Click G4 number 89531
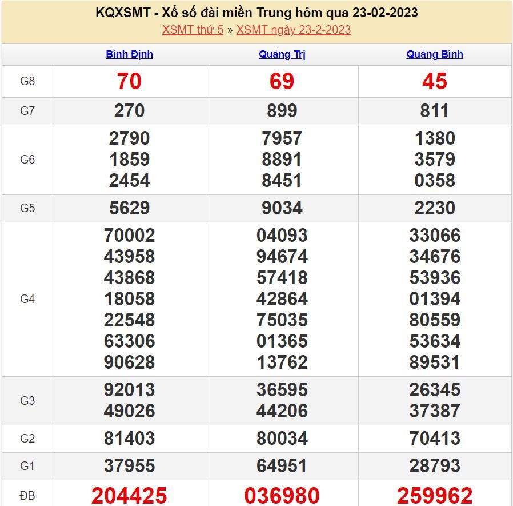This screenshot has height=506, width=513. (435, 362)
